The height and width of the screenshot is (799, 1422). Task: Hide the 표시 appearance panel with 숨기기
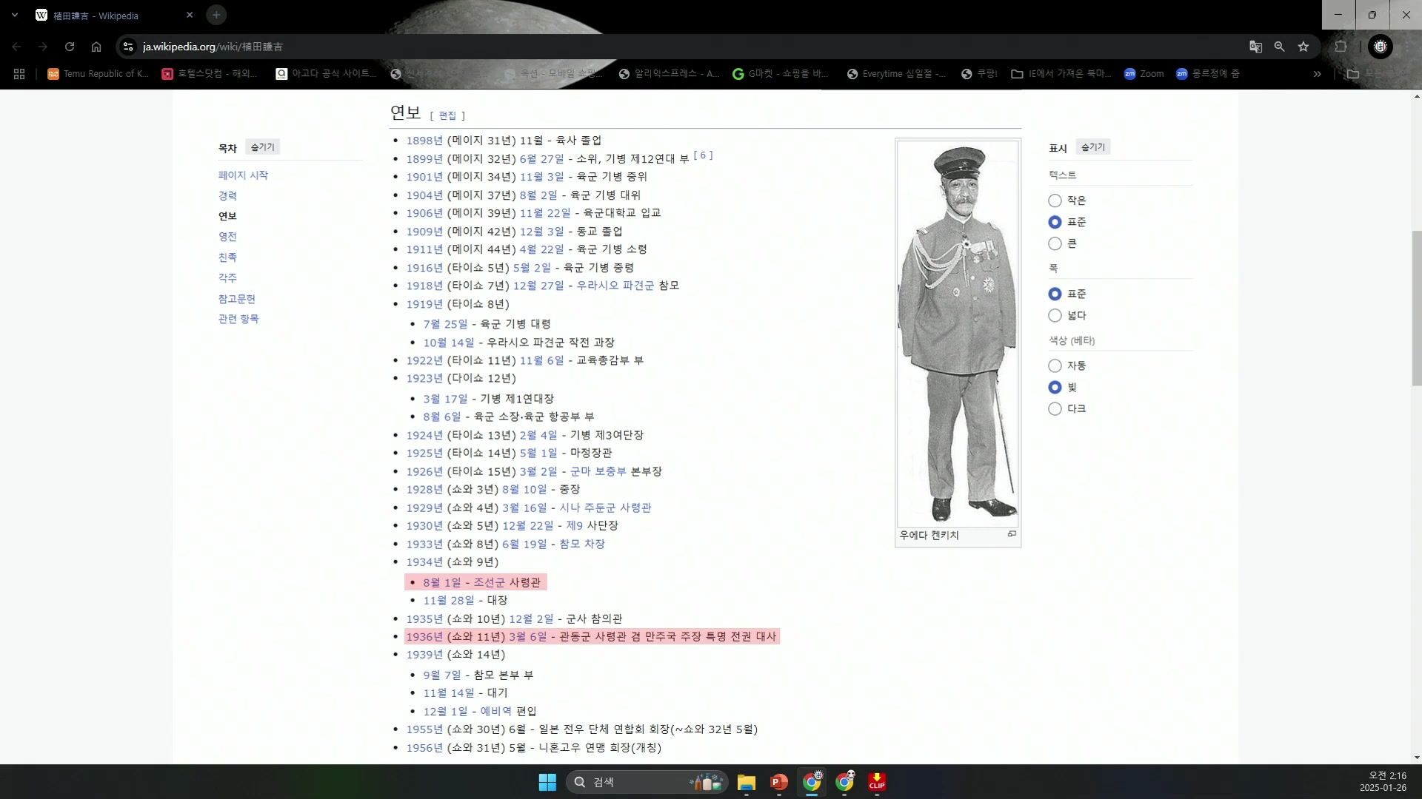tap(1092, 147)
